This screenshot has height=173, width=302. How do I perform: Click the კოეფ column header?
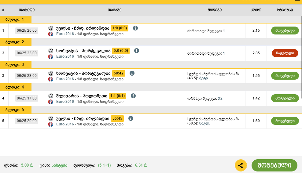256,10
